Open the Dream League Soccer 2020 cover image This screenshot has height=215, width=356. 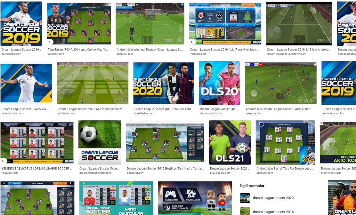(x=164, y=83)
